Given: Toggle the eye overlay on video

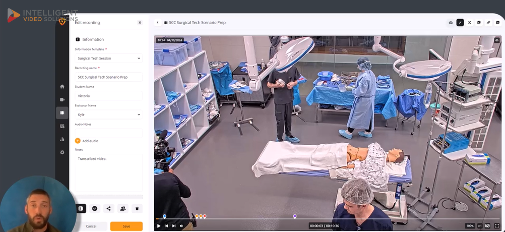Looking at the screenshot, I should pos(496,40).
